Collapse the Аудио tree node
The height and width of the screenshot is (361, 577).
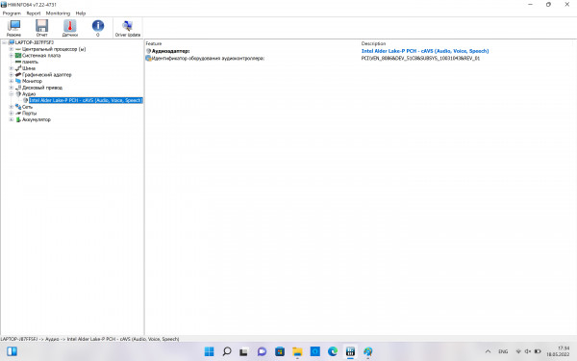click(x=11, y=94)
